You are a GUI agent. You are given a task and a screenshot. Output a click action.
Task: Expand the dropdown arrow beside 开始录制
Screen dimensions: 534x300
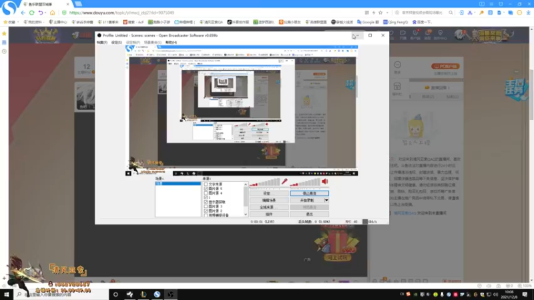click(326, 201)
